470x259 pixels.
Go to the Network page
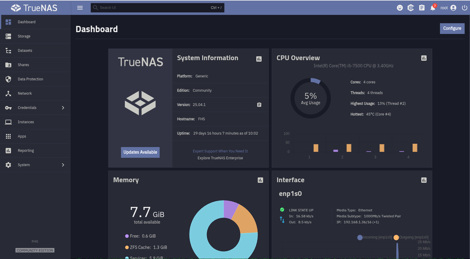click(35, 93)
